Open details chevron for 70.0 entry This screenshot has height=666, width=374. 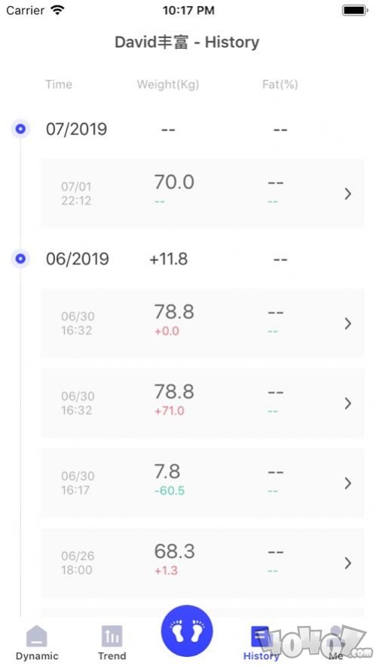point(348,193)
